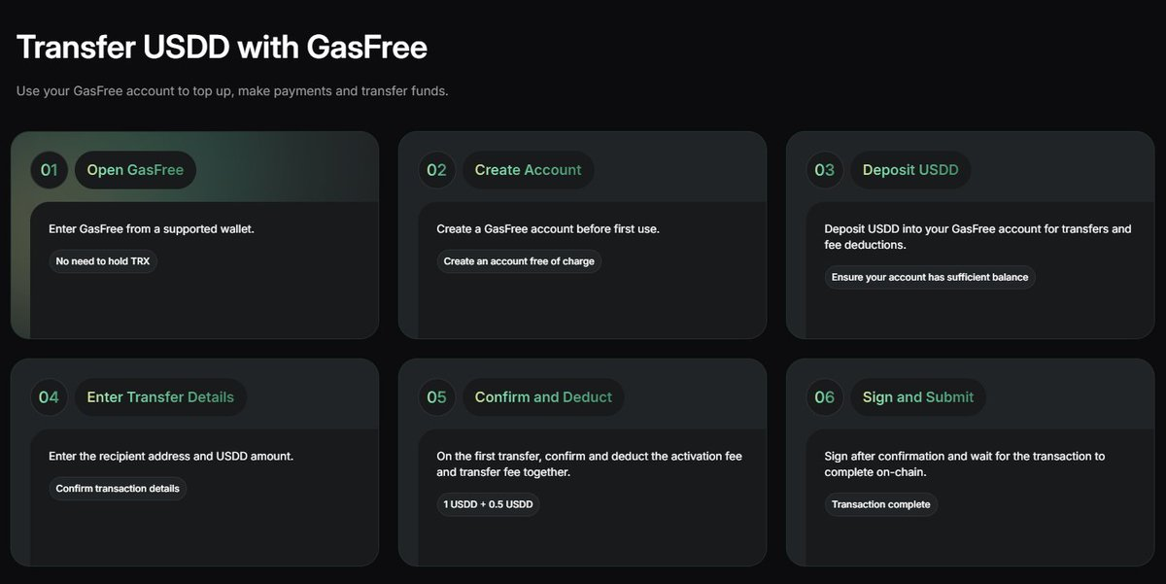1166x584 pixels.
Task: Click the 06 step number badge
Action: point(824,397)
